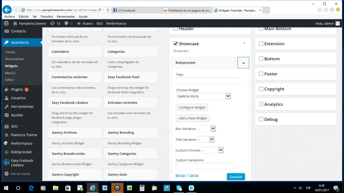This screenshot has height=193, width=344.
Task: Open the notification center icon
Action: point(336,188)
